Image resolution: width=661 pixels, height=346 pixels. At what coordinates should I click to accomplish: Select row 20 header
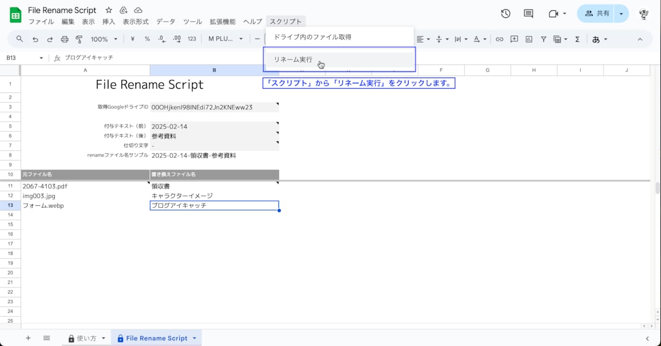pos(10,272)
